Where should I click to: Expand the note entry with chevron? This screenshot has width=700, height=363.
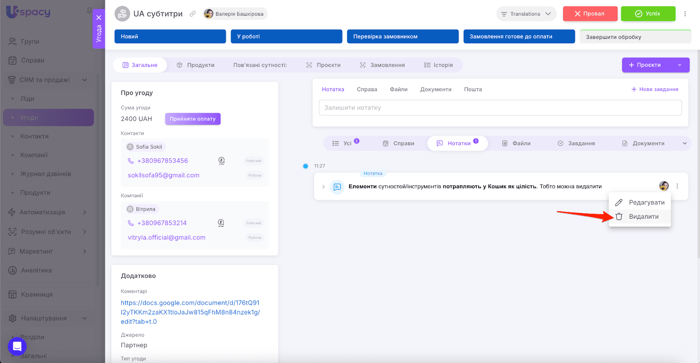[x=323, y=187]
